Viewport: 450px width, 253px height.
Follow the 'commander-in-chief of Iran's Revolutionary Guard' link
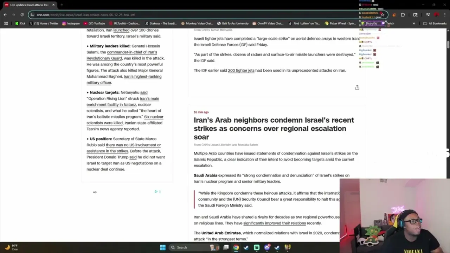(x=122, y=55)
